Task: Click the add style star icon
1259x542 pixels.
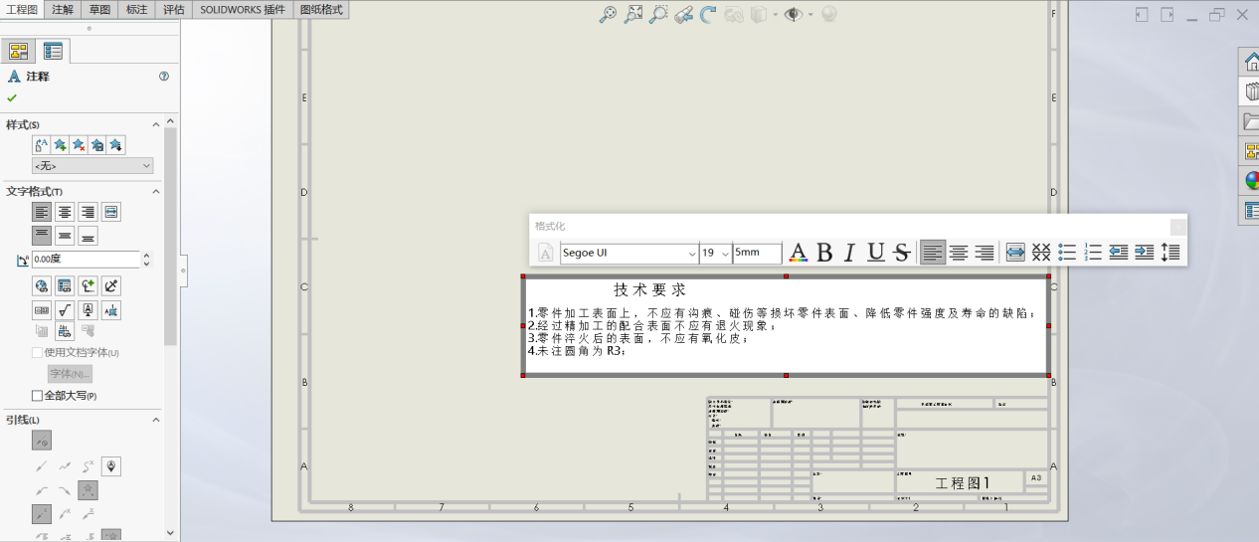Action: click(x=60, y=145)
